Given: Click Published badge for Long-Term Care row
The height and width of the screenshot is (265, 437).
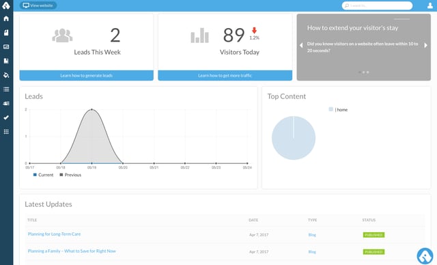Looking at the screenshot, I should [x=373, y=235].
